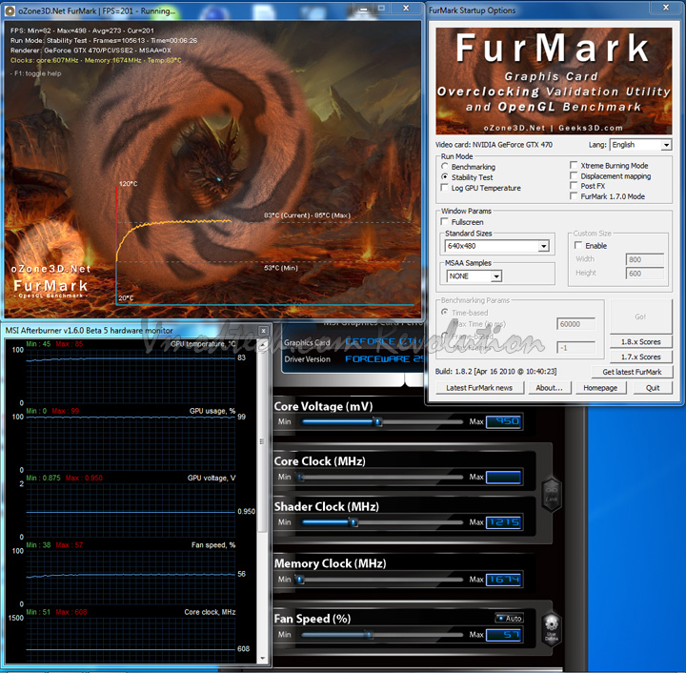686x673 pixels.
Task: Tick the Displacement mapping checkbox
Action: 574,176
